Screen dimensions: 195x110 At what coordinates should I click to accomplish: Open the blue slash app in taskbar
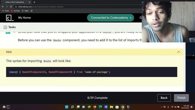(106, 107)
